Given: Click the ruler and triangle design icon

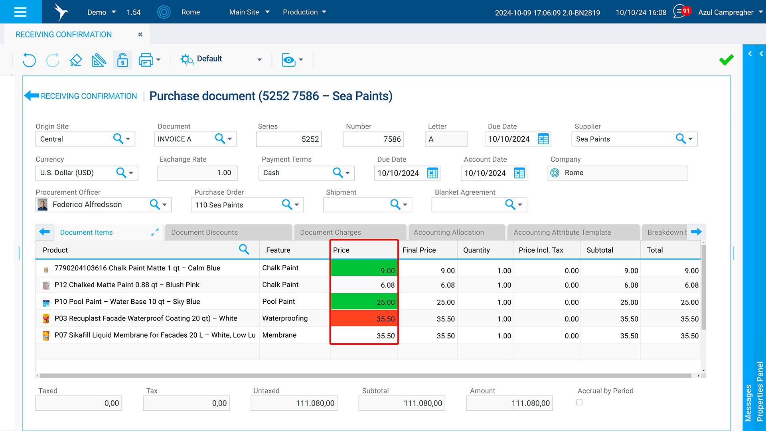Looking at the screenshot, I should [99, 60].
